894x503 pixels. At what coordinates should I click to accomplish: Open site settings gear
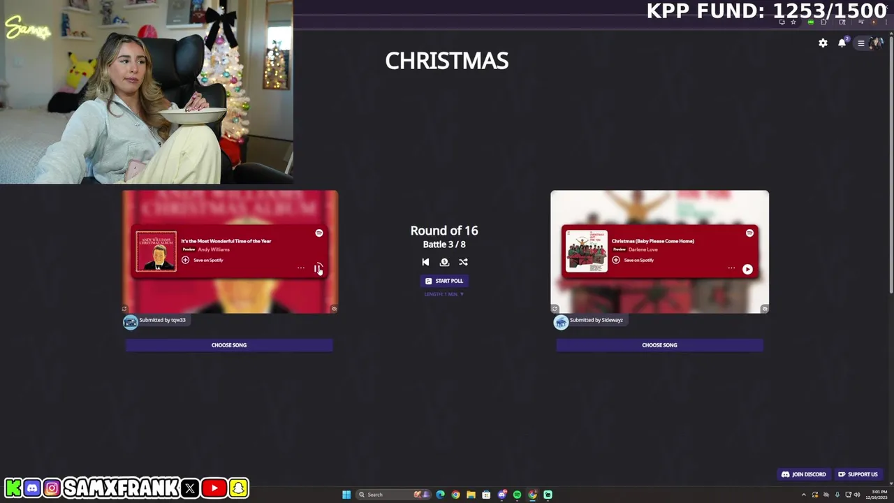(823, 43)
